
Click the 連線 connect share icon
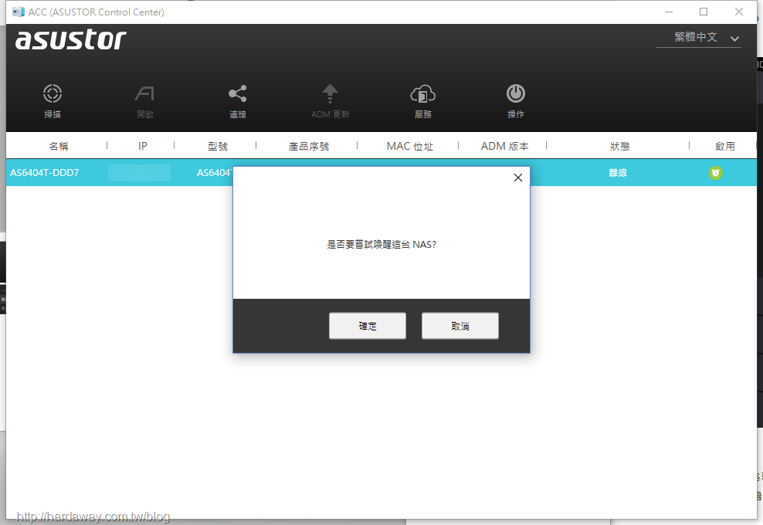coord(237,94)
